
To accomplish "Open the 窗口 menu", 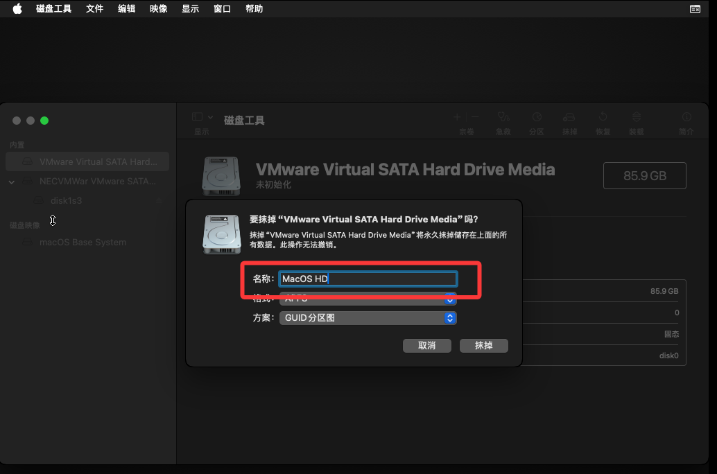I will pyautogui.click(x=222, y=9).
